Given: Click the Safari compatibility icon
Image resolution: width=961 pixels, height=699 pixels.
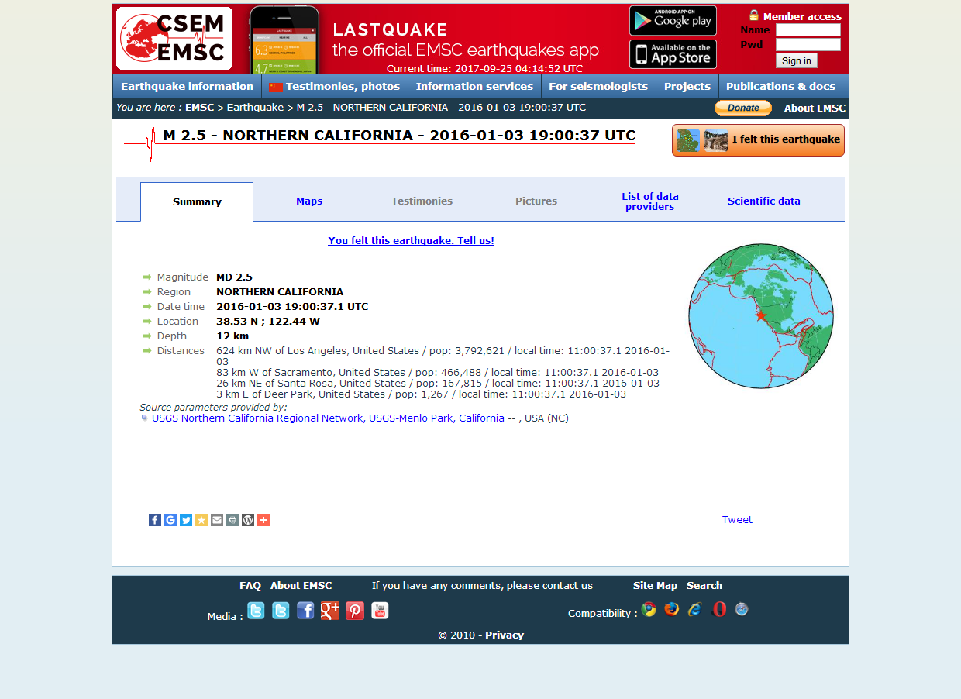Looking at the screenshot, I should (742, 609).
